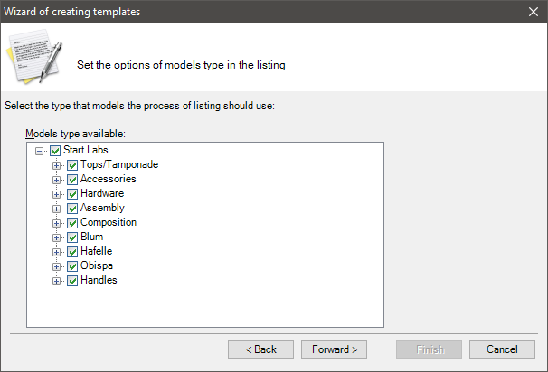The width and height of the screenshot is (548, 372).
Task: Collapse the Start Labs tree node
Action: (39, 151)
